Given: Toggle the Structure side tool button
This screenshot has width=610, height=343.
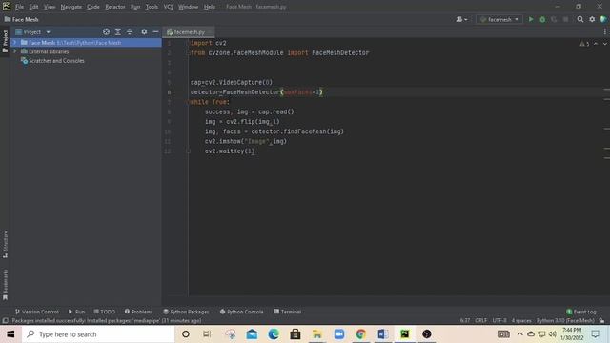Looking at the screenshot, I should point(5,244).
